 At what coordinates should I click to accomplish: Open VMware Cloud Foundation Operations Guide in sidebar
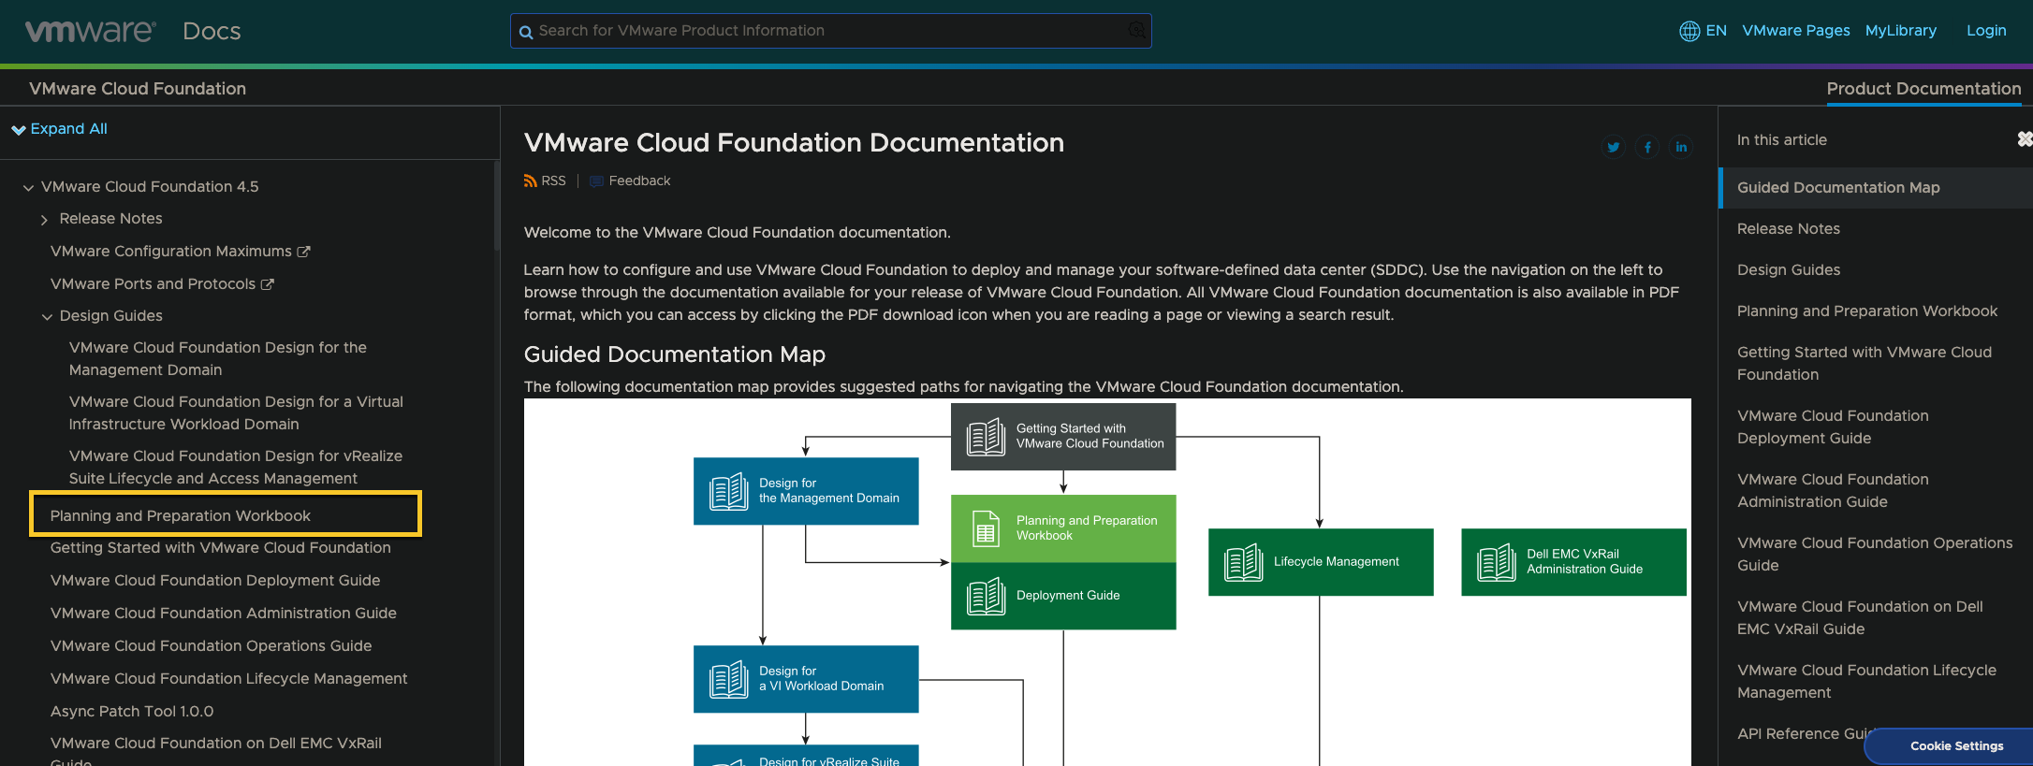[211, 646]
